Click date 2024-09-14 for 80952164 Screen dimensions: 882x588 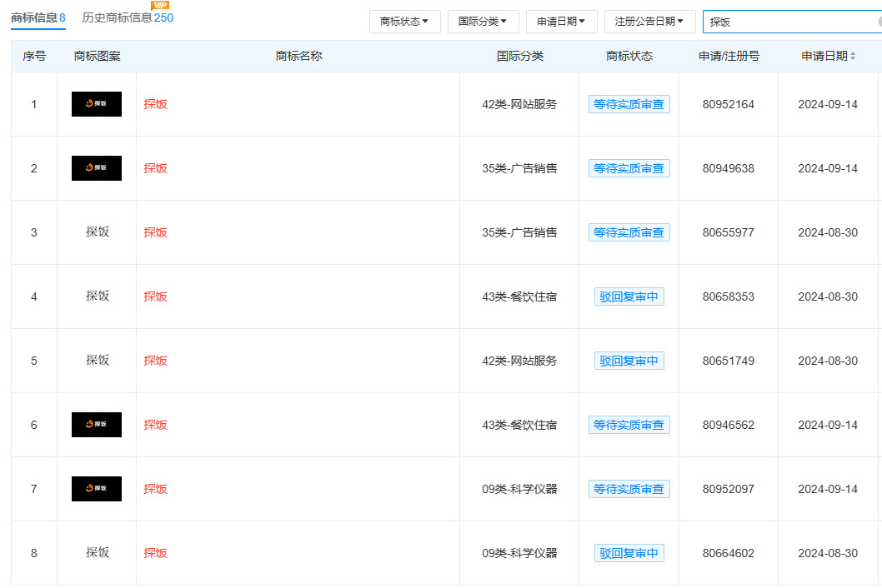pos(828,104)
